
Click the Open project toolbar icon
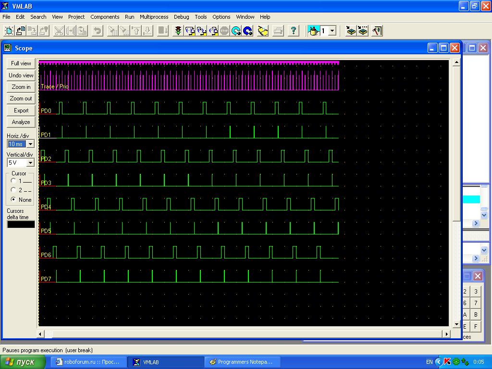pyautogui.click(x=21, y=31)
